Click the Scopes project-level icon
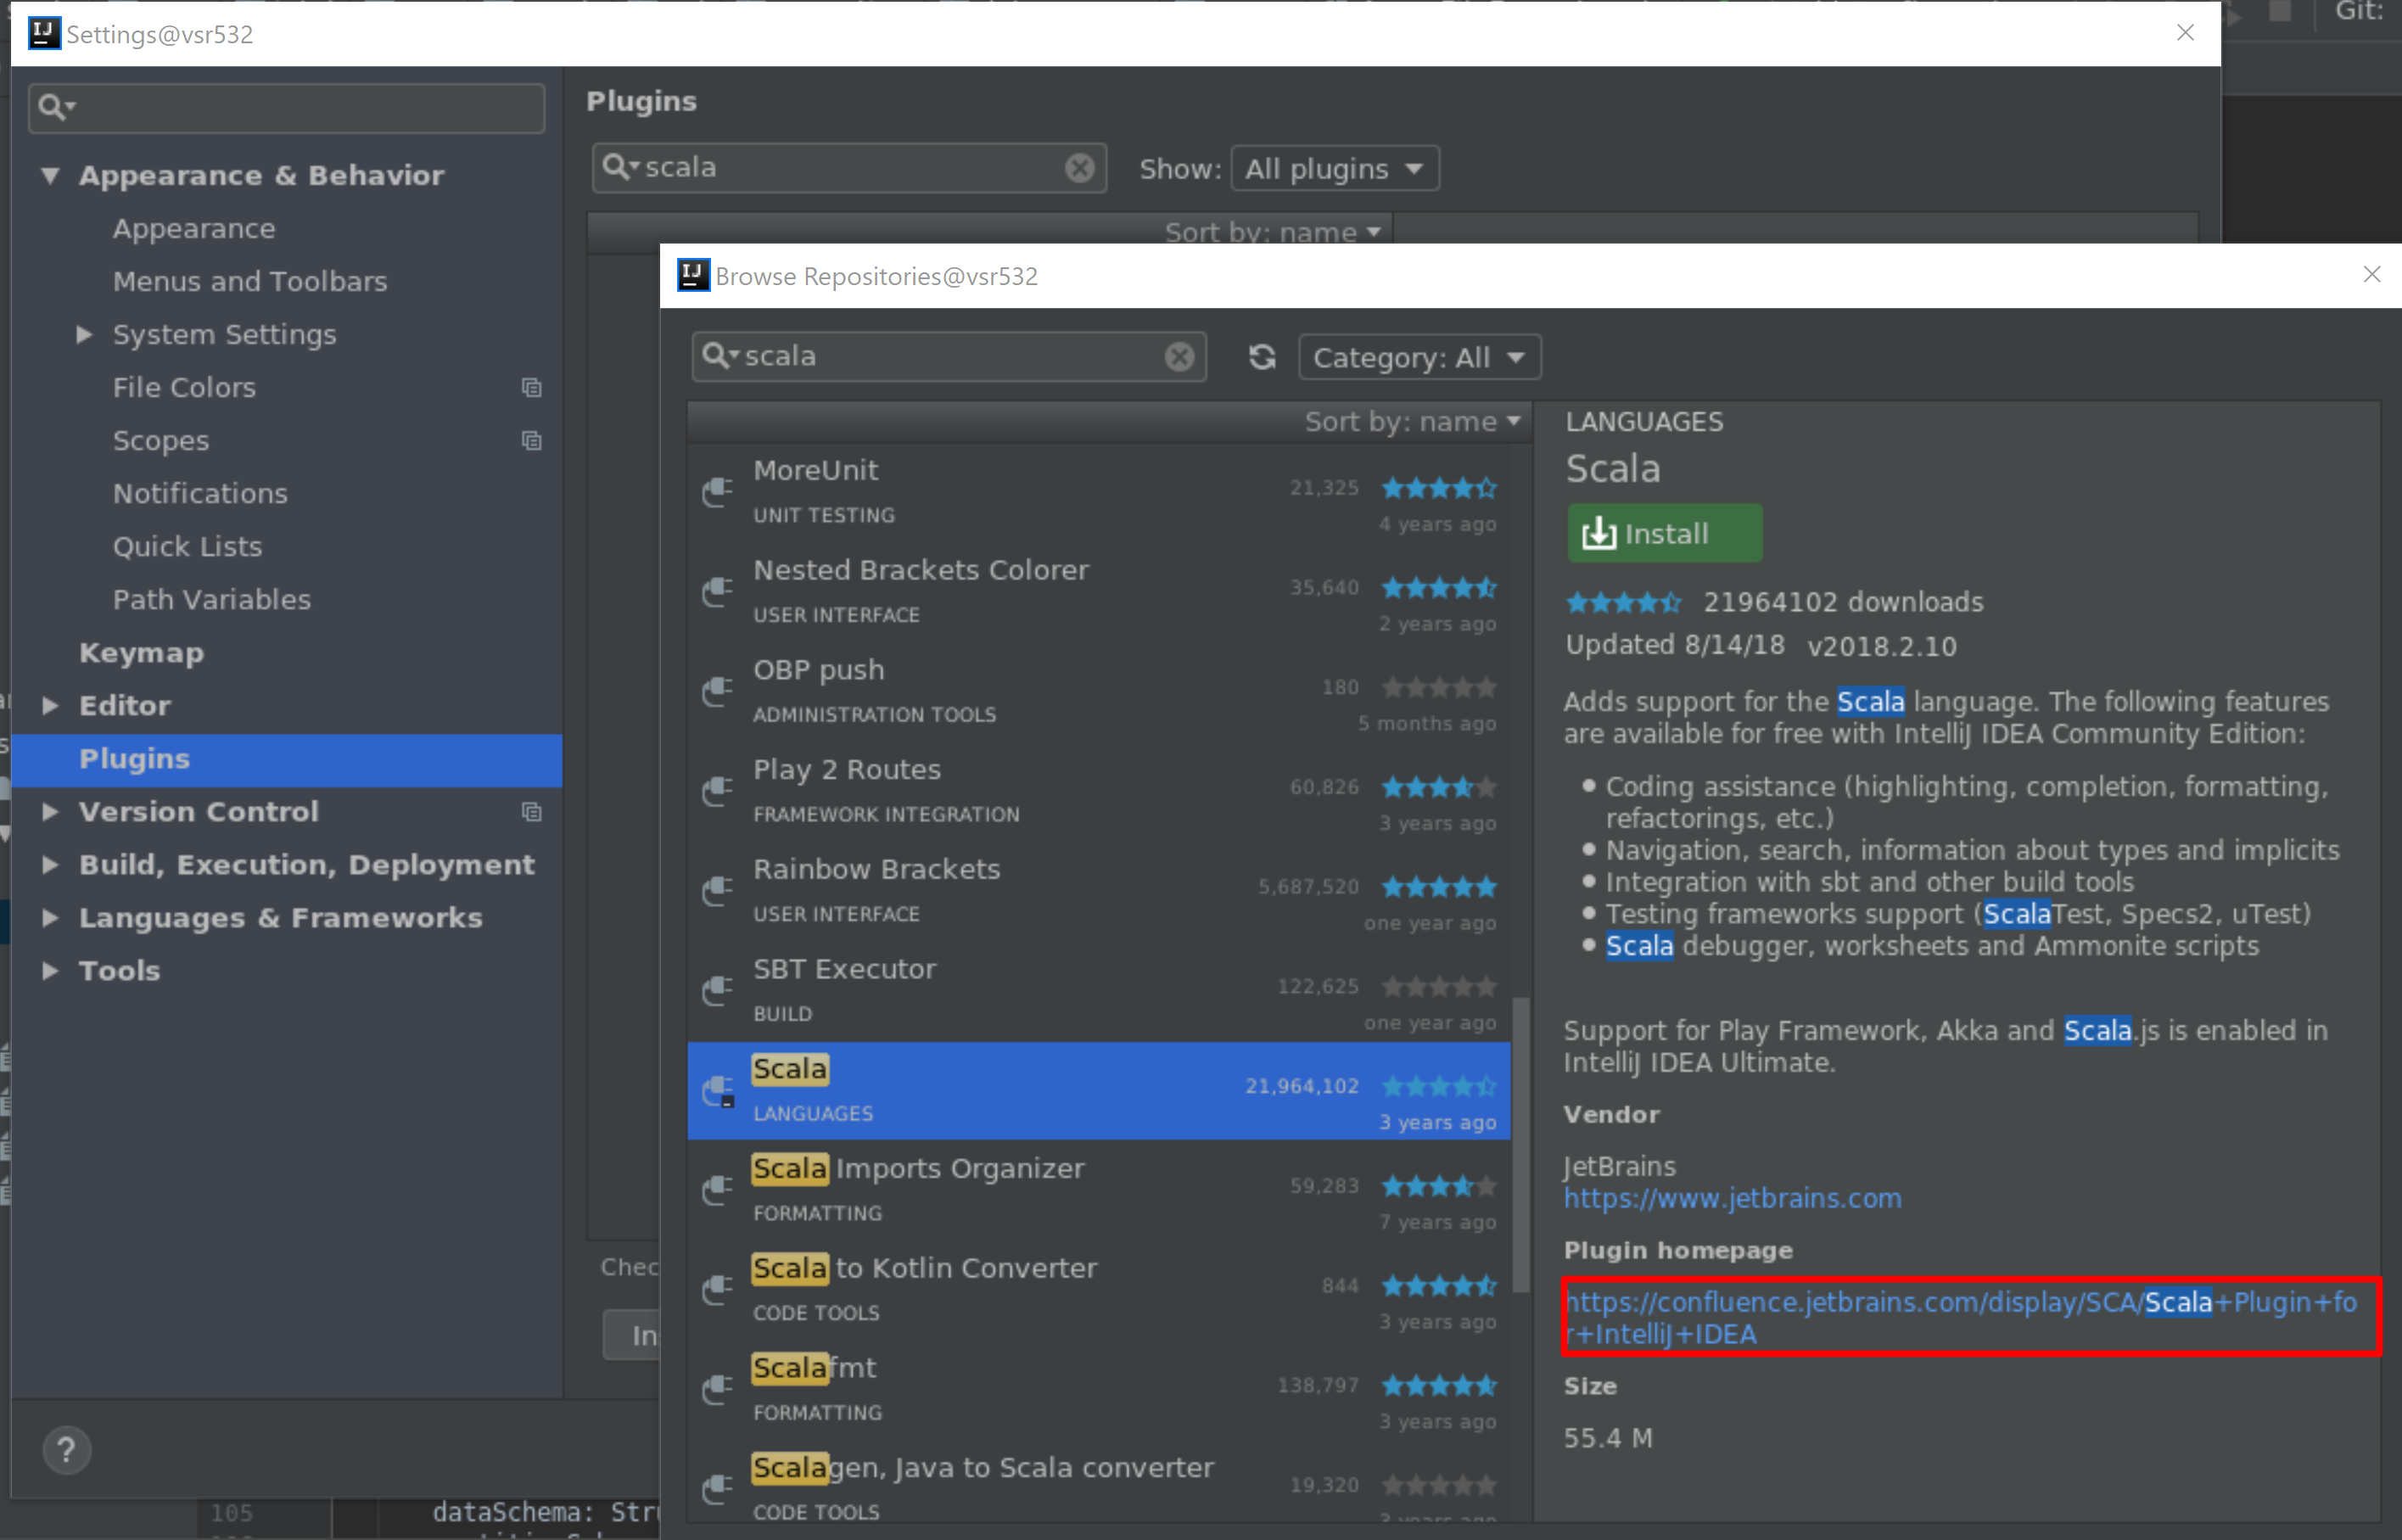 (x=532, y=441)
